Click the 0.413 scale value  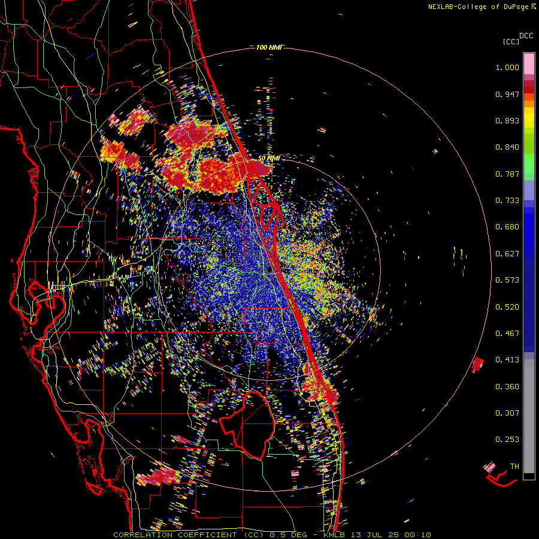[507, 360]
